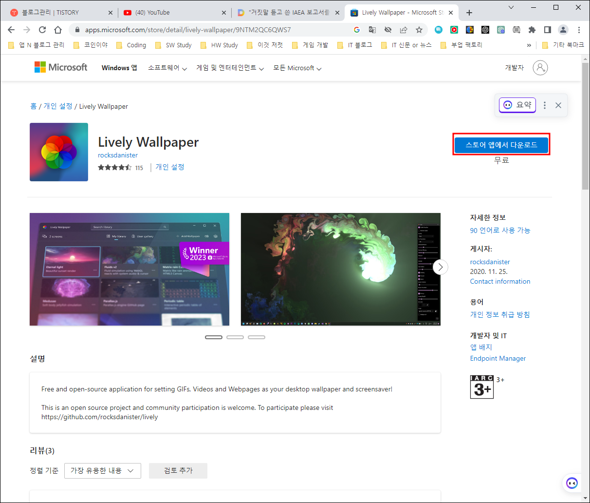Click the 검토 추가 button
This screenshot has width=590, height=503.
178,471
